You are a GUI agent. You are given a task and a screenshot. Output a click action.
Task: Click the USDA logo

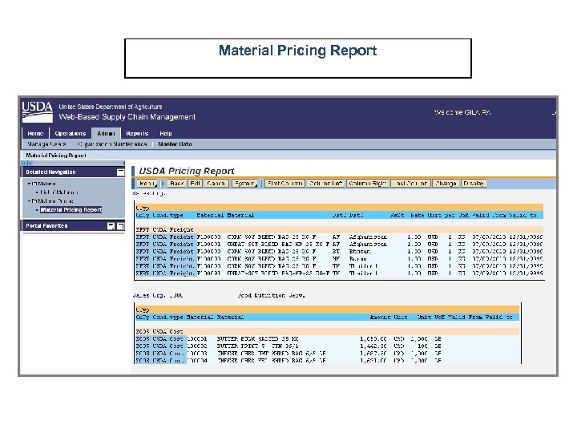pyautogui.click(x=37, y=111)
